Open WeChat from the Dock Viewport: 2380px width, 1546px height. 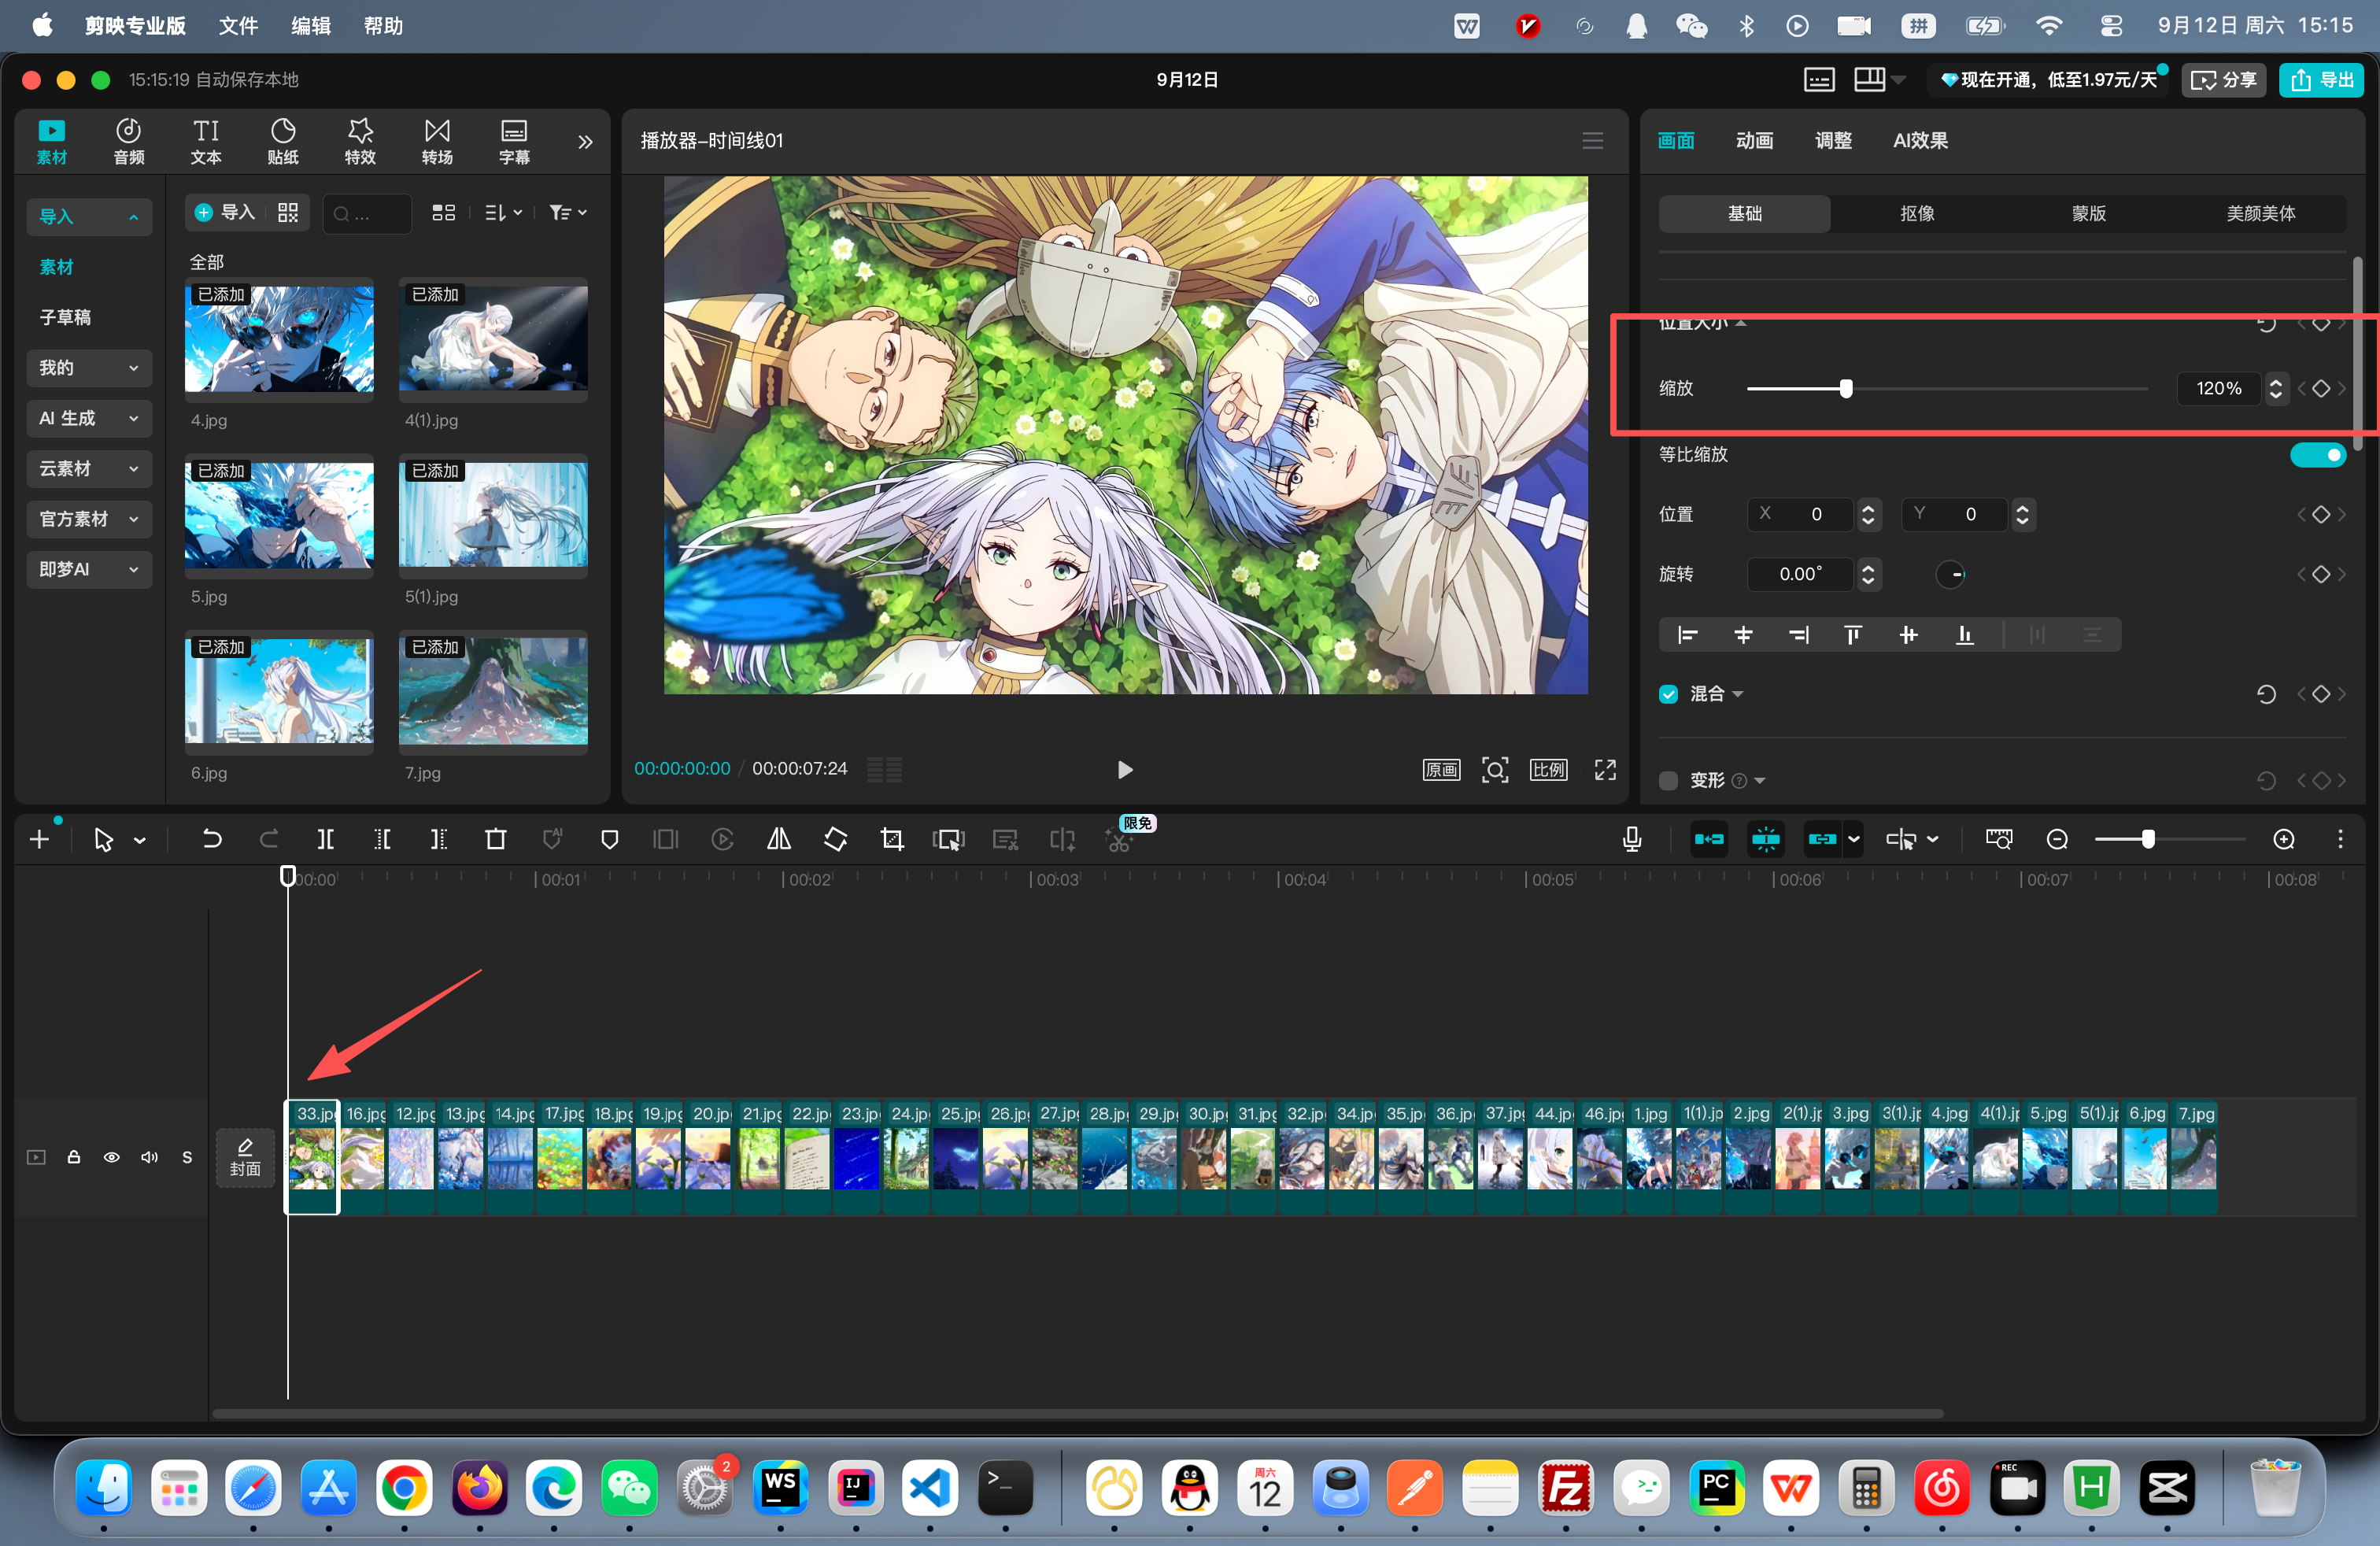pyautogui.click(x=629, y=1488)
